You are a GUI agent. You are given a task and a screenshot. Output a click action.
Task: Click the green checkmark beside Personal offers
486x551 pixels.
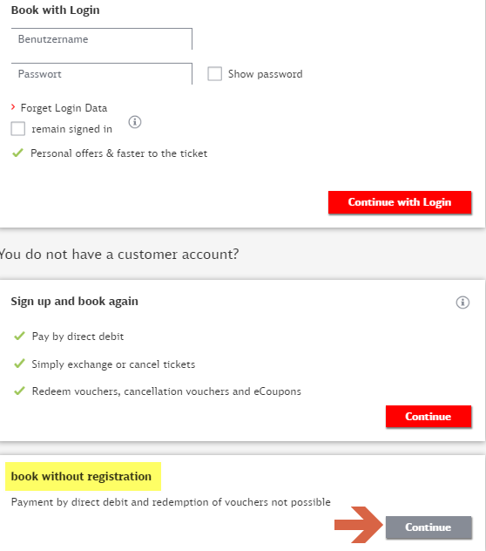(x=17, y=153)
